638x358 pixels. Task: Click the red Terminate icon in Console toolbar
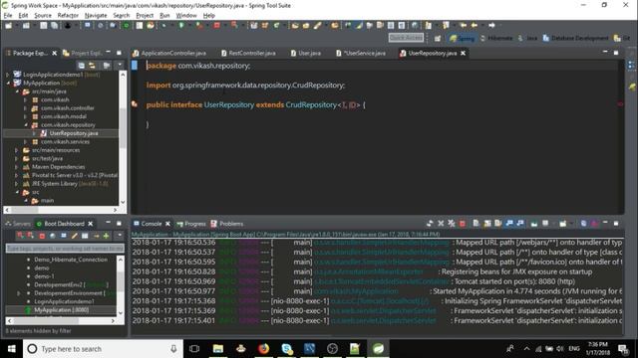[x=463, y=224]
